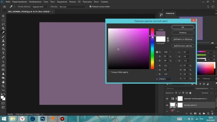Click inside the large color field square
This screenshot has height=122, width=217.
tap(129, 49)
